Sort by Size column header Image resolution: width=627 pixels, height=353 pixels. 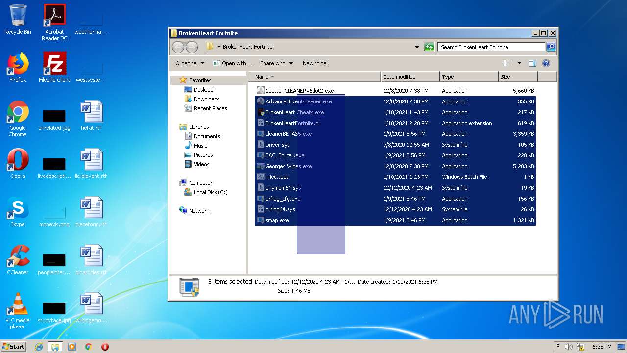click(x=518, y=77)
